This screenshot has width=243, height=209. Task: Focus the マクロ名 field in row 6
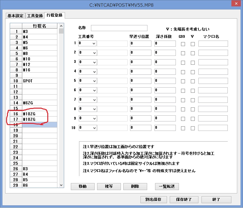[x=213, y=90]
